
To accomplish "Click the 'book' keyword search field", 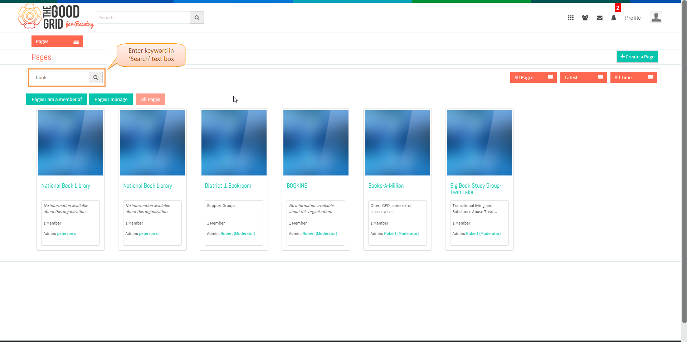I will point(60,77).
